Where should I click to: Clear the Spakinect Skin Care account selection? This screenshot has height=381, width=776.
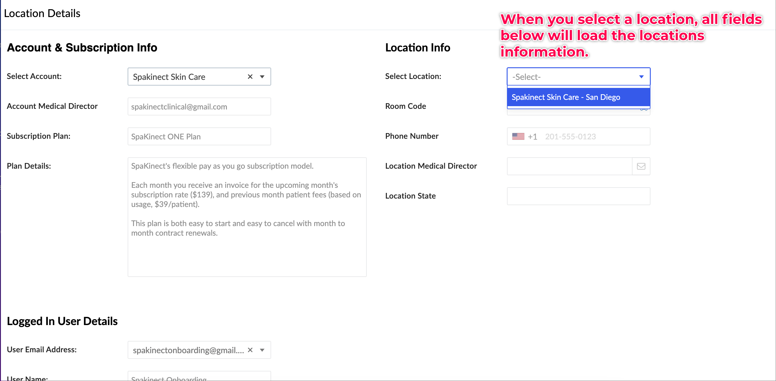tap(250, 77)
